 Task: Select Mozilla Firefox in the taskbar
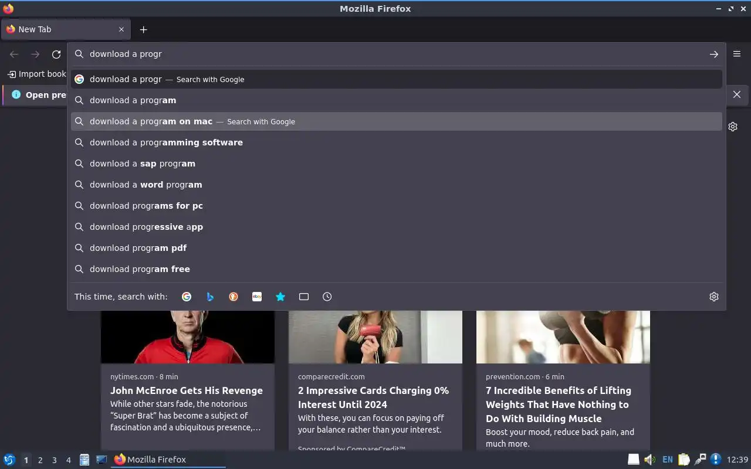click(x=169, y=460)
